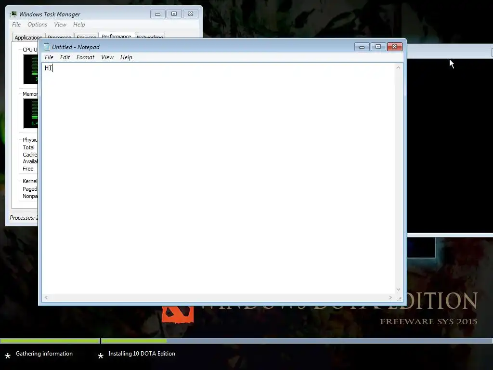Minimize the Notepad window
Image resolution: width=493 pixels, height=370 pixels.
[362, 47]
